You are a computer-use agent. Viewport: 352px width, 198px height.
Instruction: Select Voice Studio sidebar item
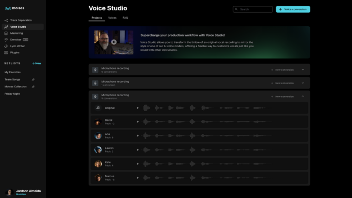click(x=22, y=27)
